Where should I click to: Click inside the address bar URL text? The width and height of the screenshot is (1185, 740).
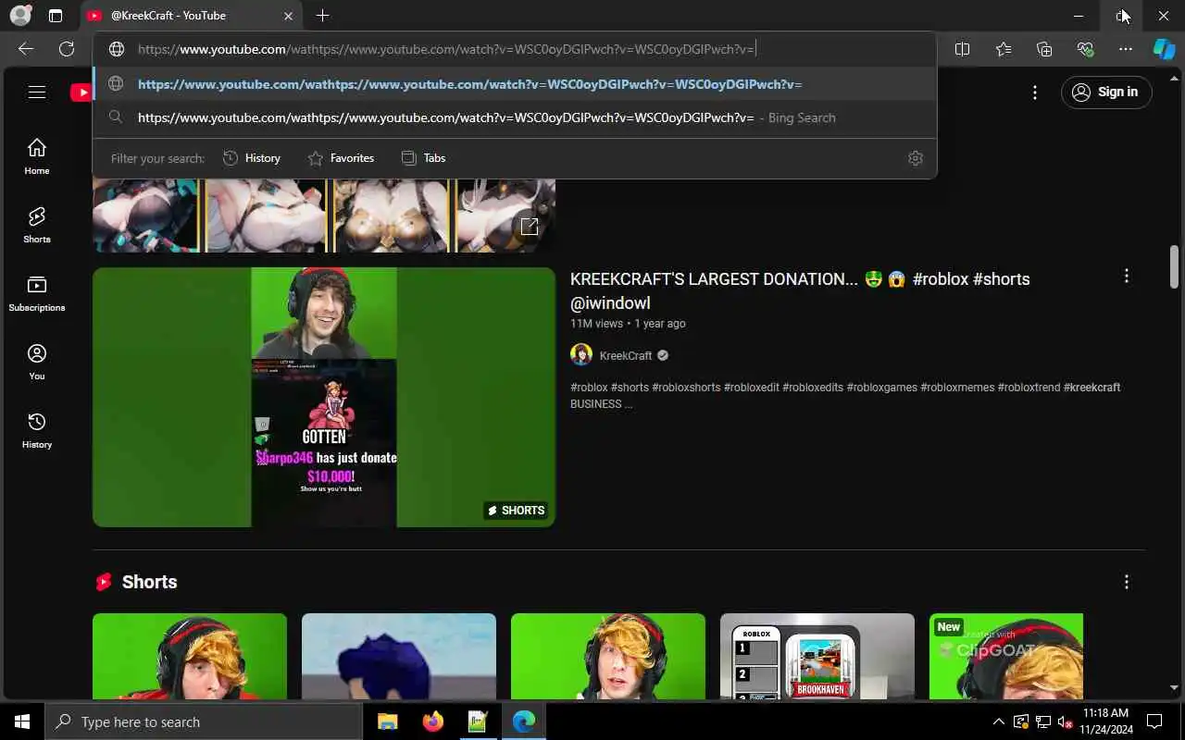[446, 49]
